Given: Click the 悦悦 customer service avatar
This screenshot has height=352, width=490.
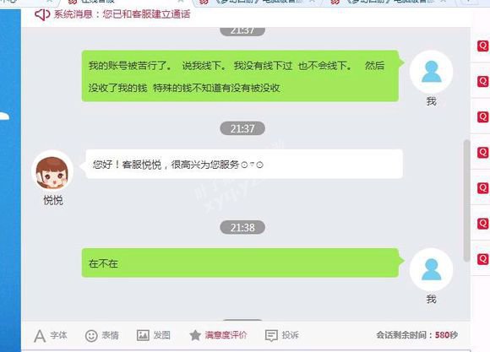Looking at the screenshot, I should [x=52, y=171].
